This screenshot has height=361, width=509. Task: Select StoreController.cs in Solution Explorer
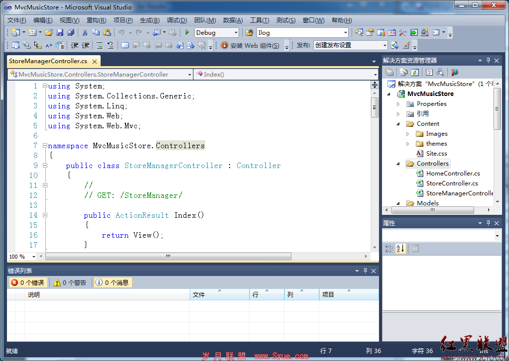point(452,183)
